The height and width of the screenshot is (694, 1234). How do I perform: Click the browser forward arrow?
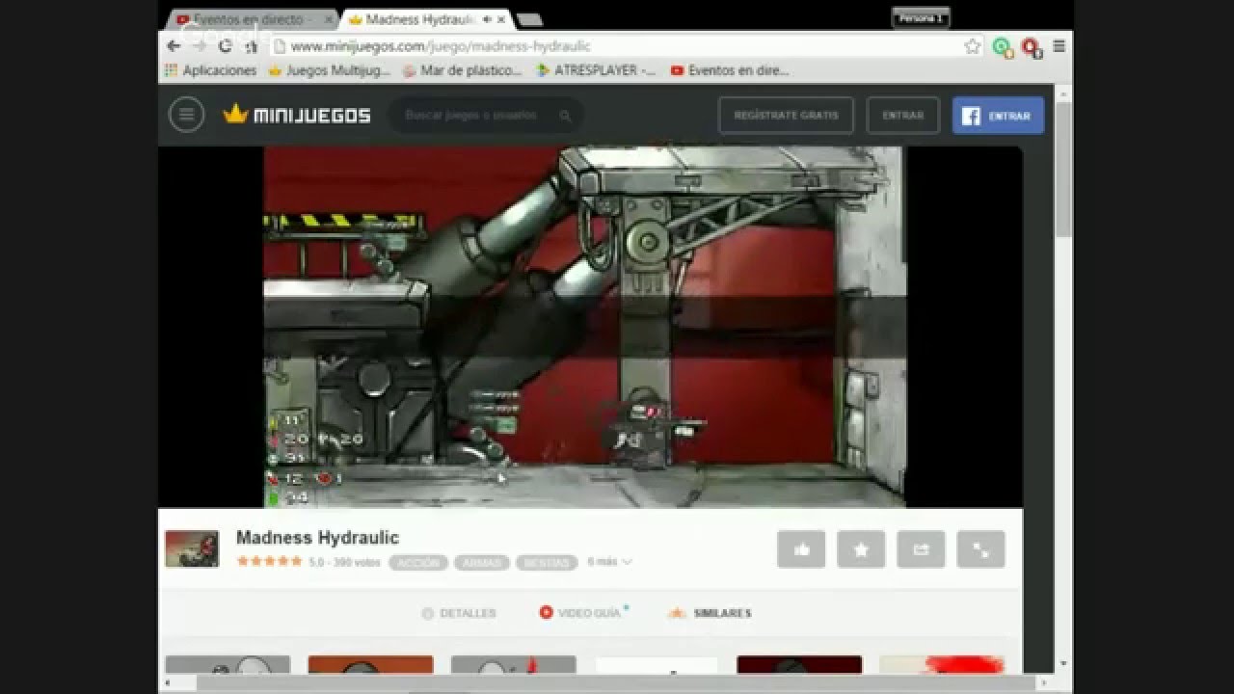tap(200, 46)
